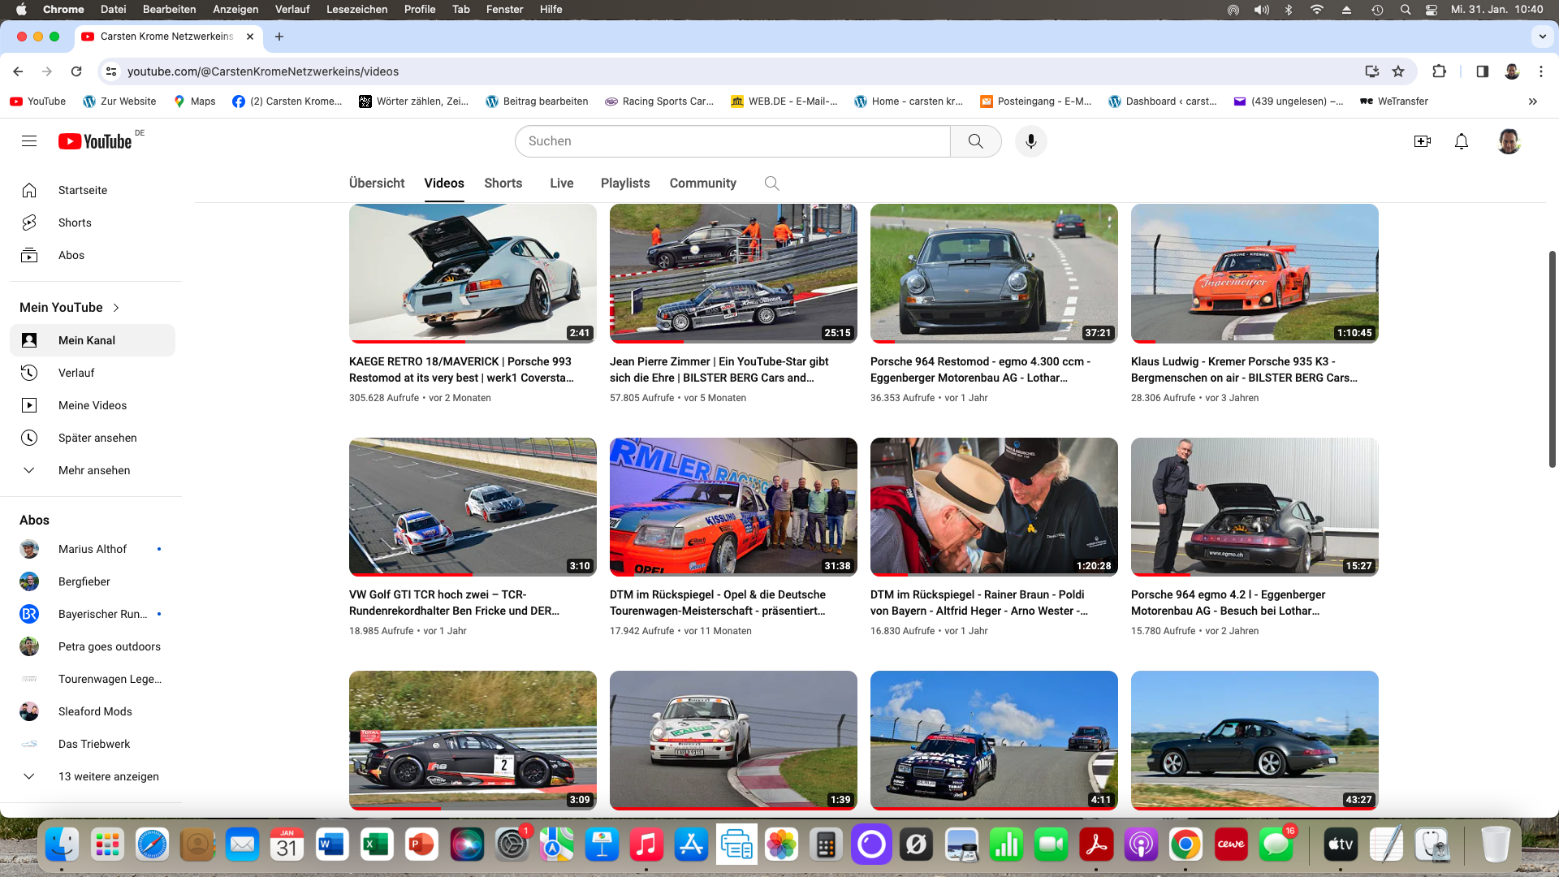Open Klaus Ludwig Kremer Porsche thumbnail
1559x877 pixels.
[x=1255, y=273]
